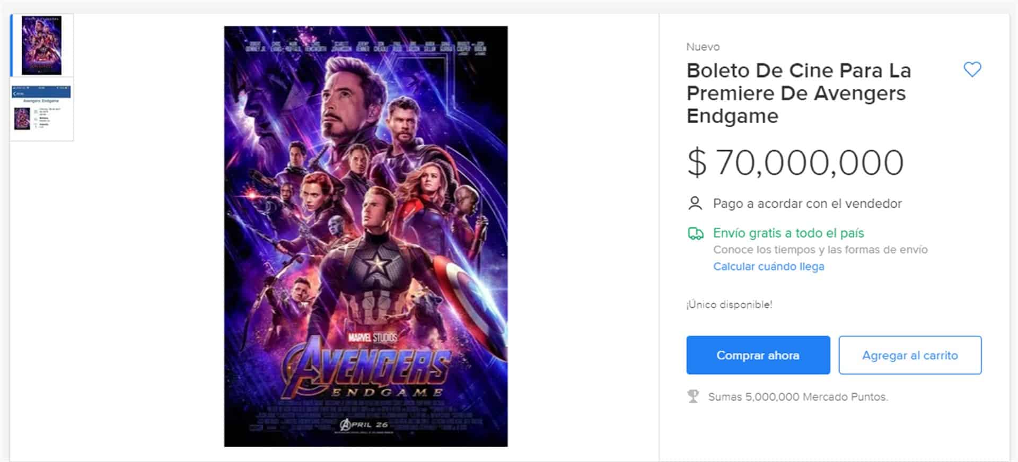Click the product title Boleto De Cine

(x=798, y=93)
